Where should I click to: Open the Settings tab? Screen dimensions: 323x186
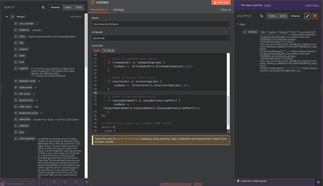point(118,10)
